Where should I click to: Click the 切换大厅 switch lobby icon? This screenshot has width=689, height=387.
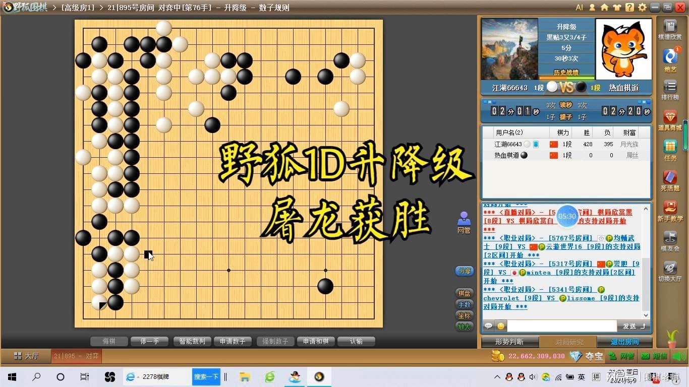click(670, 271)
